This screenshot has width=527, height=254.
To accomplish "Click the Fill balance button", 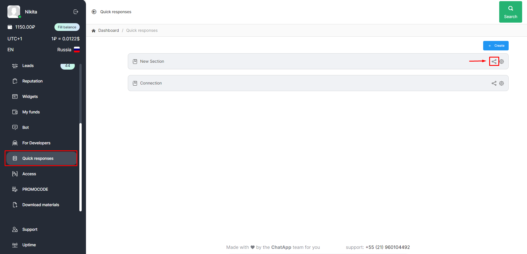I will point(67,27).
